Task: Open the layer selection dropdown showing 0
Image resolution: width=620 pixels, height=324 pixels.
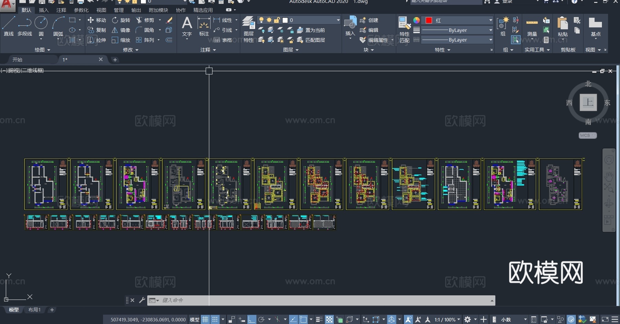Action: [x=299, y=20]
